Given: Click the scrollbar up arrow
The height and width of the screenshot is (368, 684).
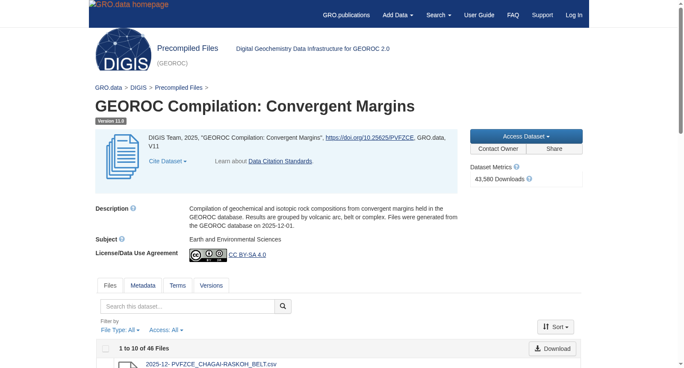Looking at the screenshot, I should (681, 3).
